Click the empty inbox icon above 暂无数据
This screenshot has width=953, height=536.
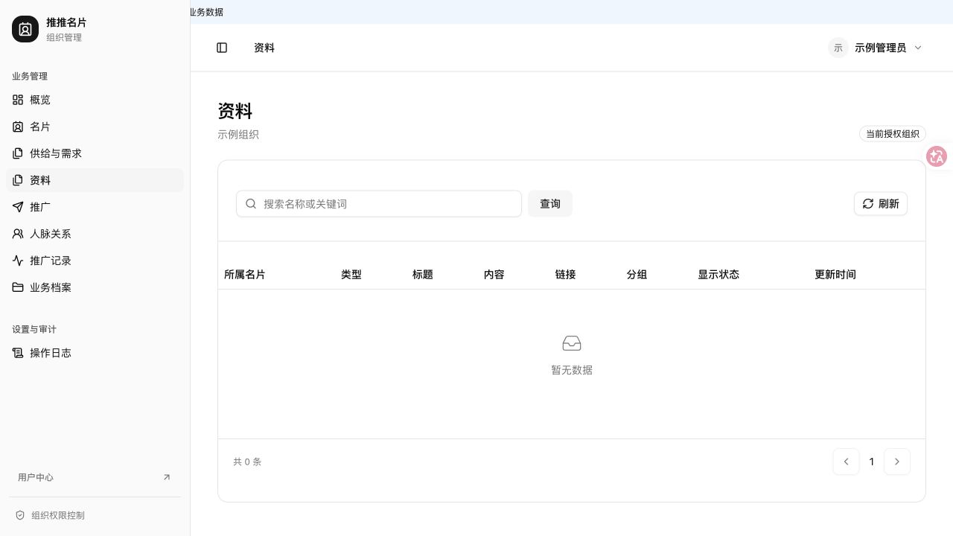click(x=572, y=343)
